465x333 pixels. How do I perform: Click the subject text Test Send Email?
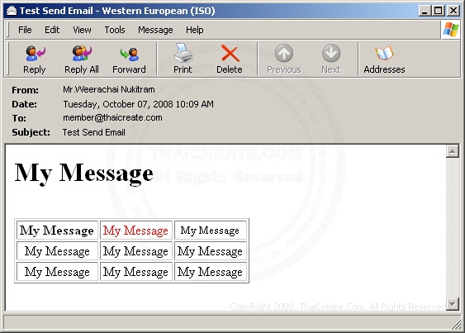[93, 132]
